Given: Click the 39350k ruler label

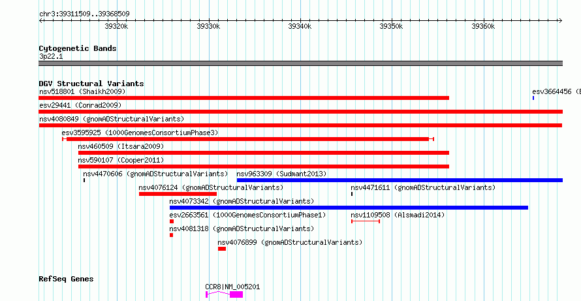Looking at the screenshot, I should tap(391, 26).
